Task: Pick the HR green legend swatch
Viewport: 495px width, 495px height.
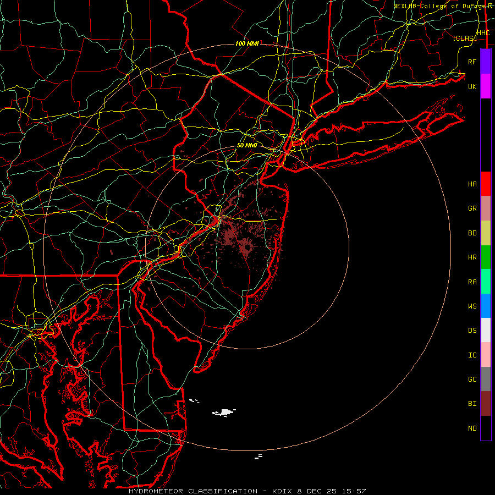Action: click(x=486, y=257)
